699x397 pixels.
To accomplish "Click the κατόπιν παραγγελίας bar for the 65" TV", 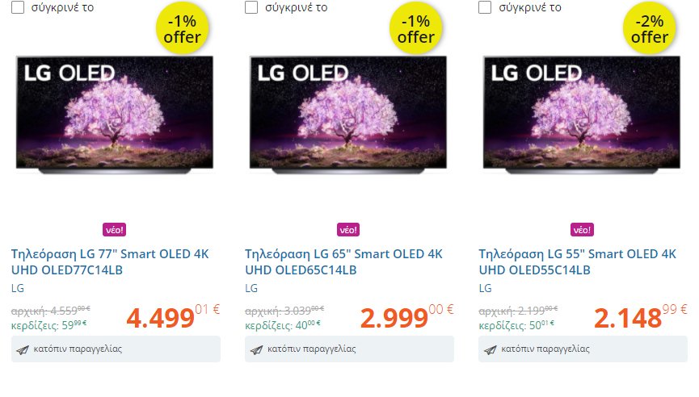I will tap(349, 349).
